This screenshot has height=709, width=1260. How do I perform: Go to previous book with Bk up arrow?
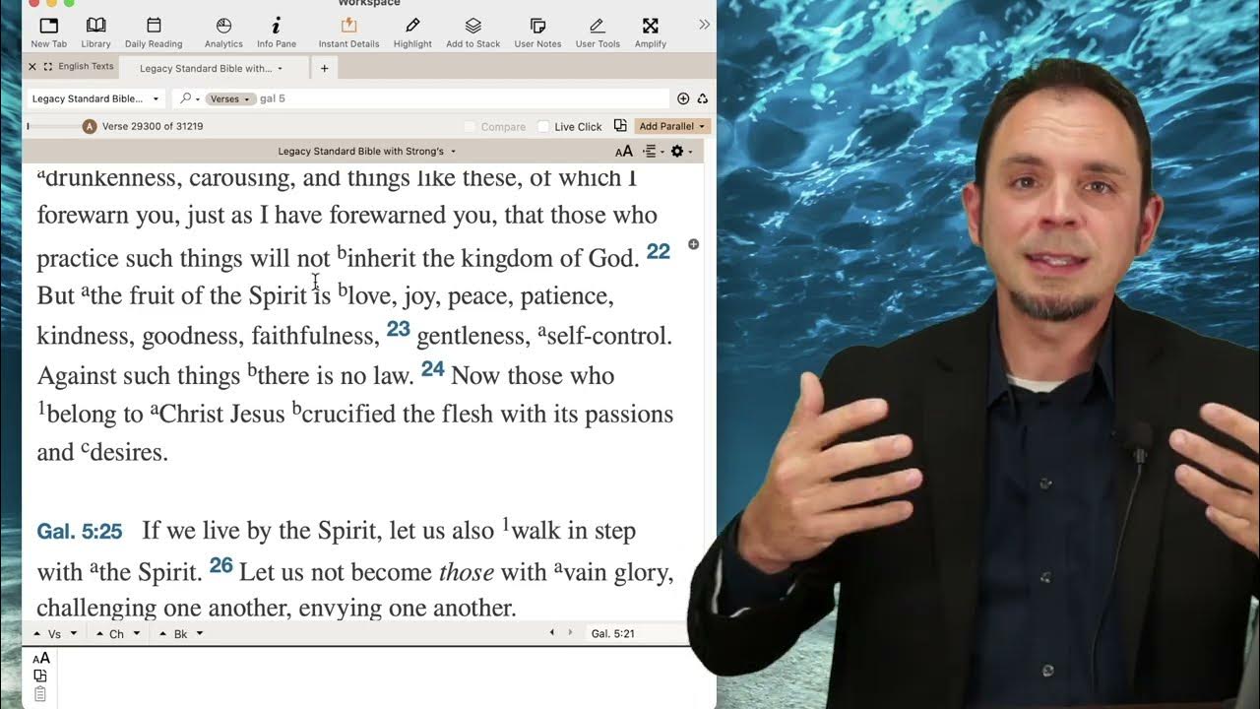(163, 634)
